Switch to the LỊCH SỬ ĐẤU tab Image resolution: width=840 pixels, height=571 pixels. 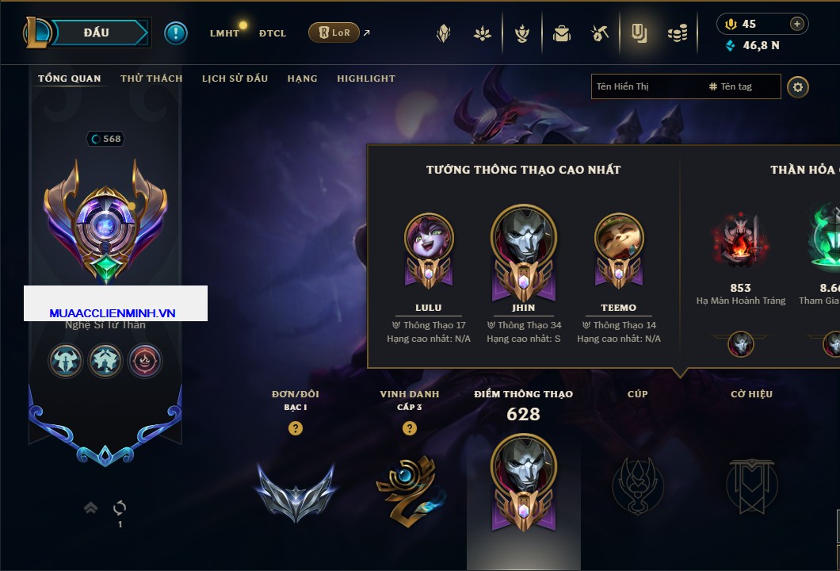235,79
